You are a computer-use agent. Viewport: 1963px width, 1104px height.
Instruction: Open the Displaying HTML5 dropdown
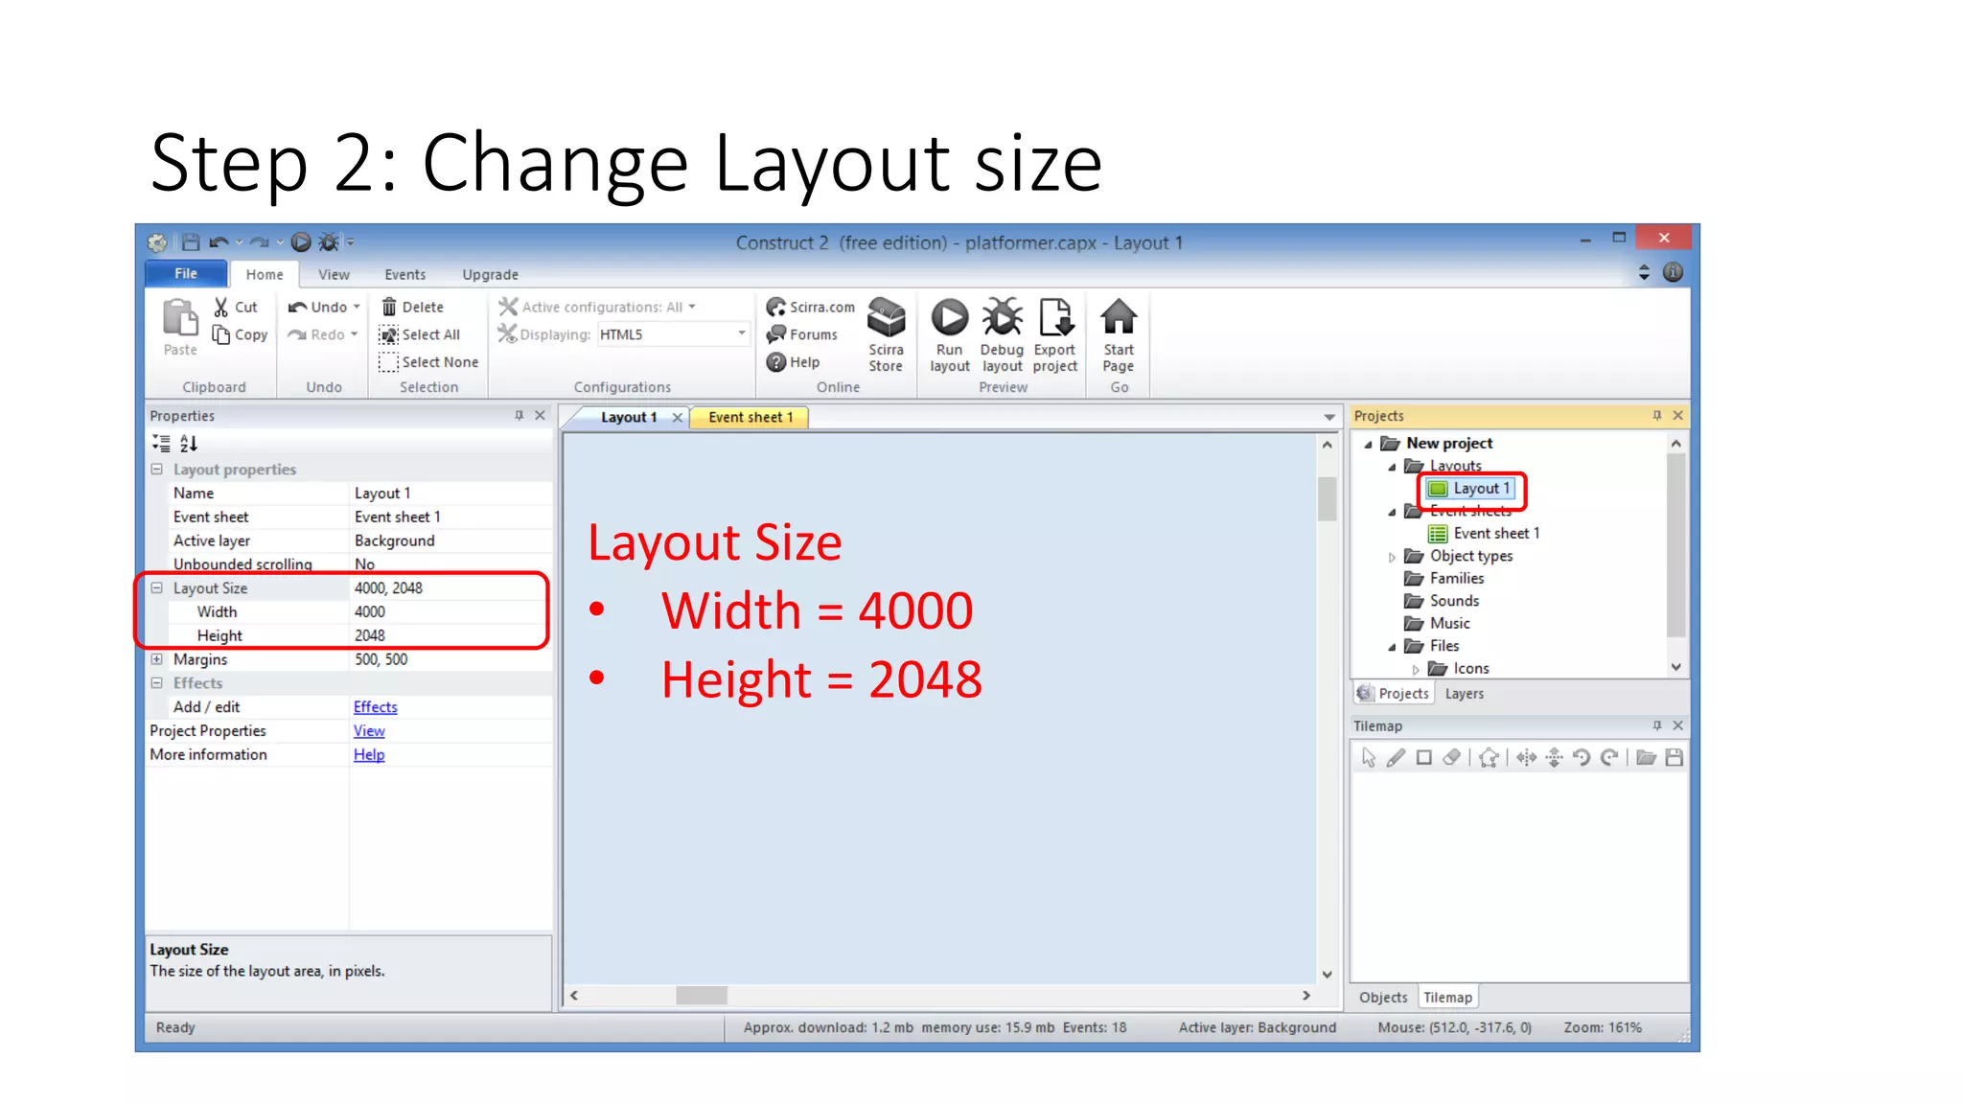click(742, 333)
